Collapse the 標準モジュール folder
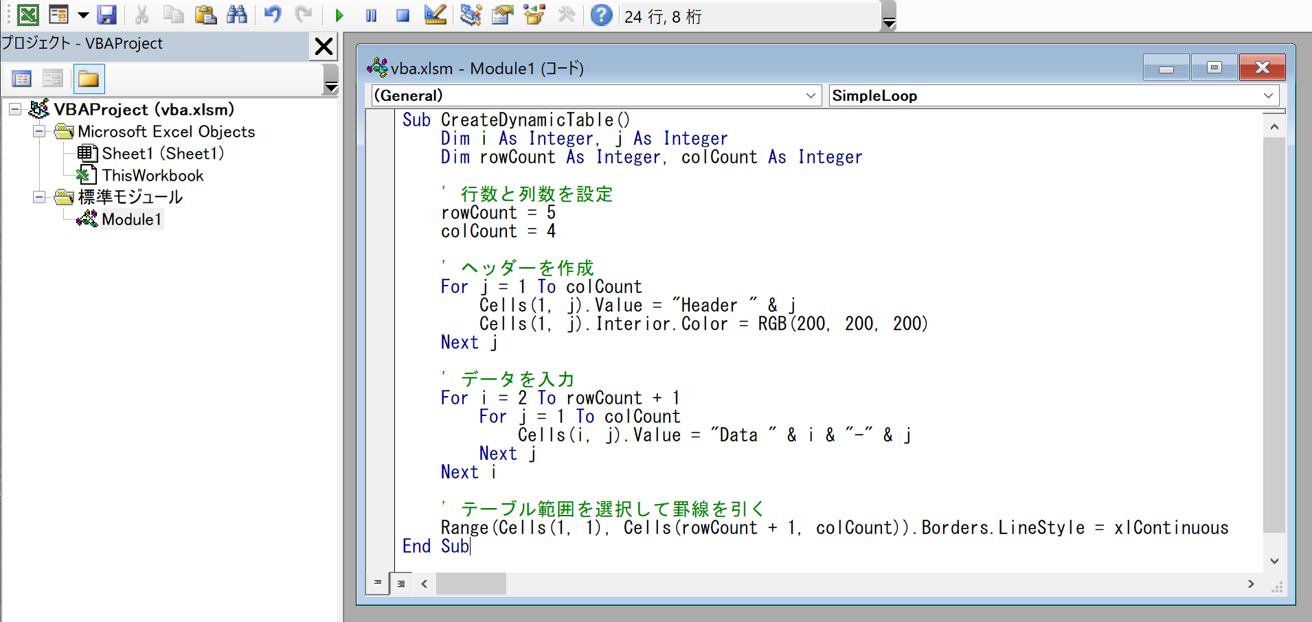The image size is (1312, 622). click(39, 197)
